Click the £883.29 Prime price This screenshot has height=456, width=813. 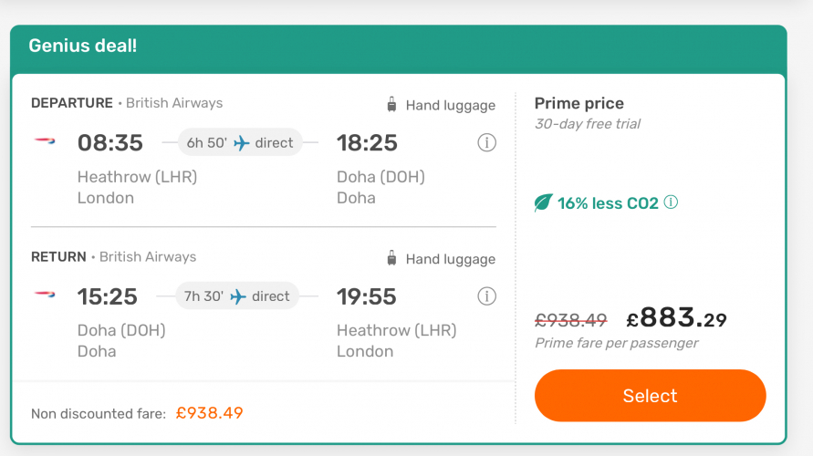coord(676,318)
